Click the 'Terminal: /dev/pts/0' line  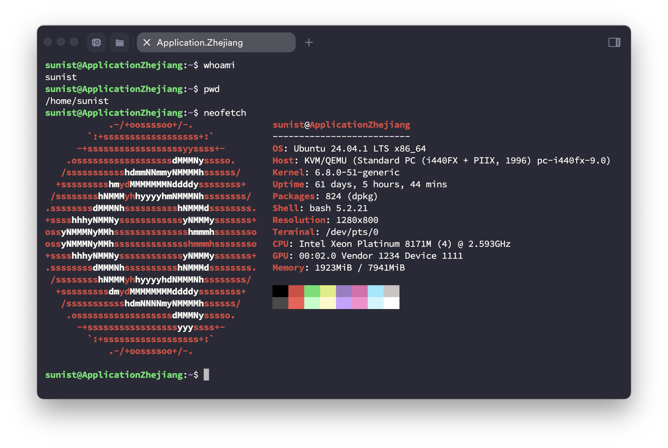tap(325, 232)
